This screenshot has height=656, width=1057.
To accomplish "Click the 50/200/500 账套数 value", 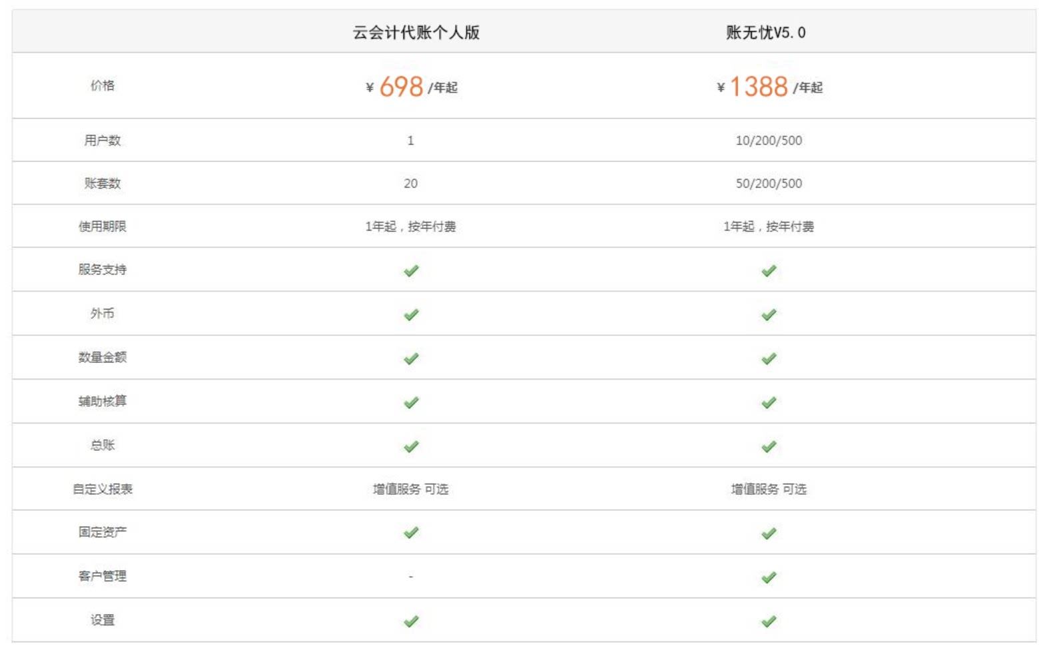I will point(769,183).
